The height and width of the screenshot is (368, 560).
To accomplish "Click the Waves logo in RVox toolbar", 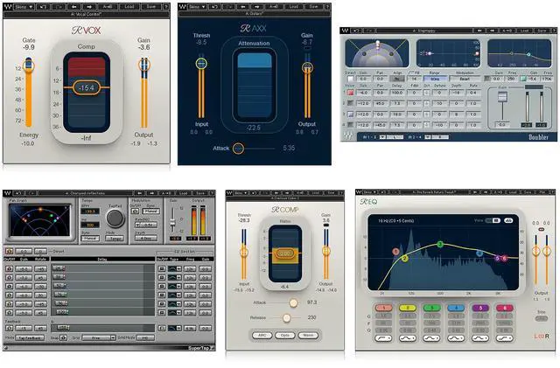I will [9, 4].
